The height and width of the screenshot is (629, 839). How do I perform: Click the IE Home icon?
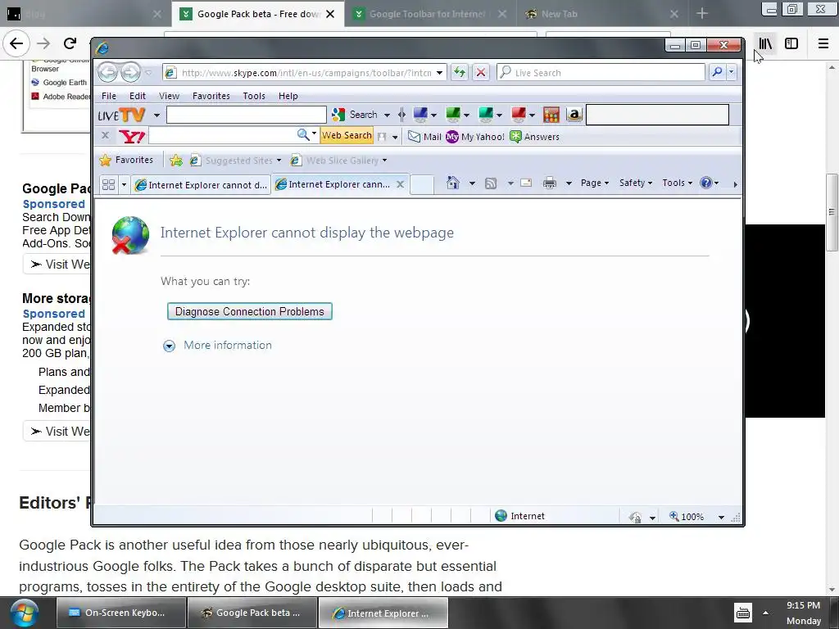pyautogui.click(x=453, y=183)
